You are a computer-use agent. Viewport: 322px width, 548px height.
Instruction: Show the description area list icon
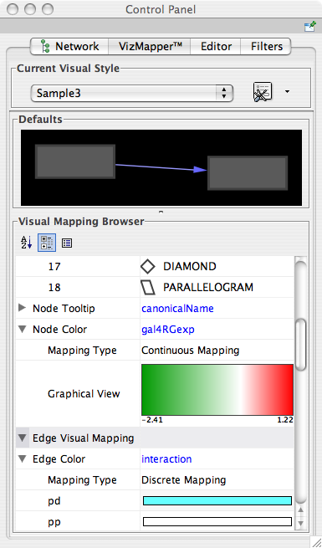67,243
